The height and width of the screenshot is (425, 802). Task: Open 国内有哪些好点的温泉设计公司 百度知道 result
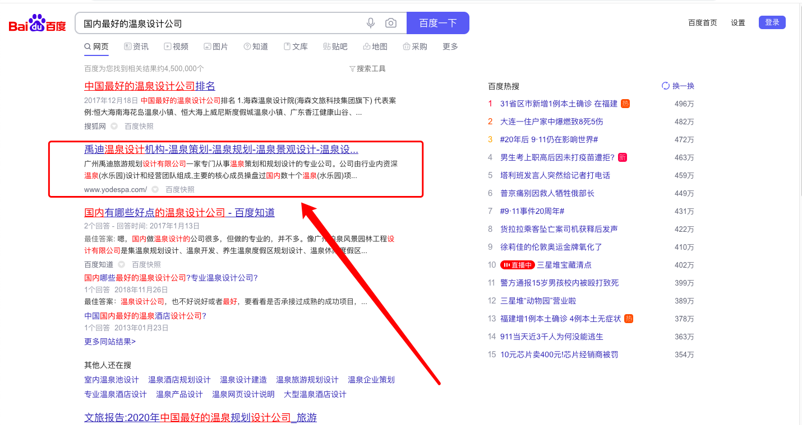click(179, 213)
